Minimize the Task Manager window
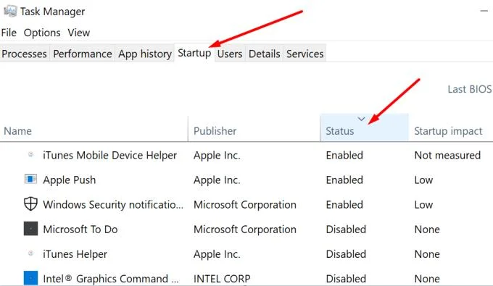493x286 pixels. [484, 12]
